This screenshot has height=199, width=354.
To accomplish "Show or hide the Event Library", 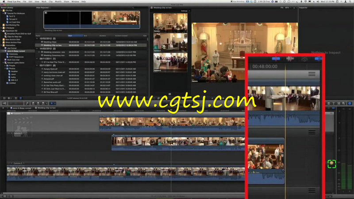I will click(4, 98).
